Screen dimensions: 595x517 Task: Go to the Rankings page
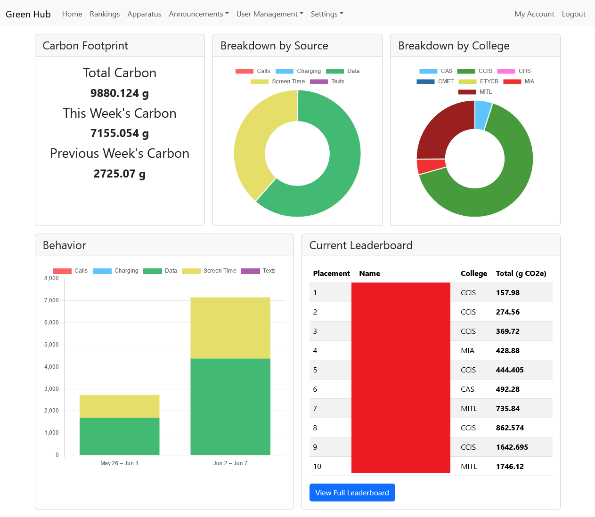(x=105, y=14)
